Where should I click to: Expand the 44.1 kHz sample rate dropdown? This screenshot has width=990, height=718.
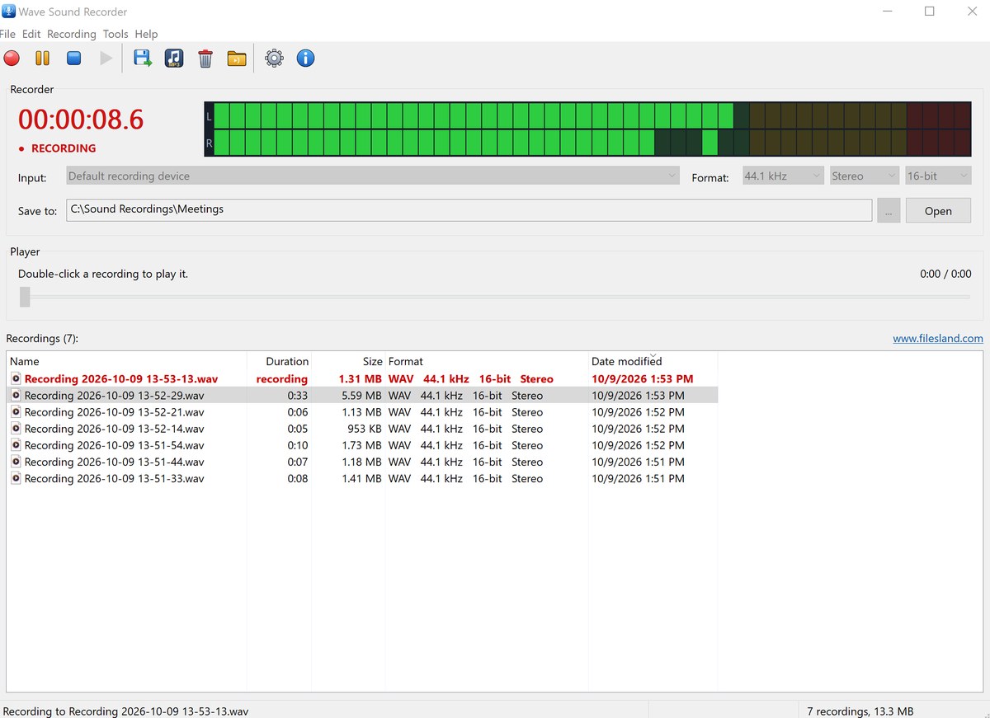[783, 176]
